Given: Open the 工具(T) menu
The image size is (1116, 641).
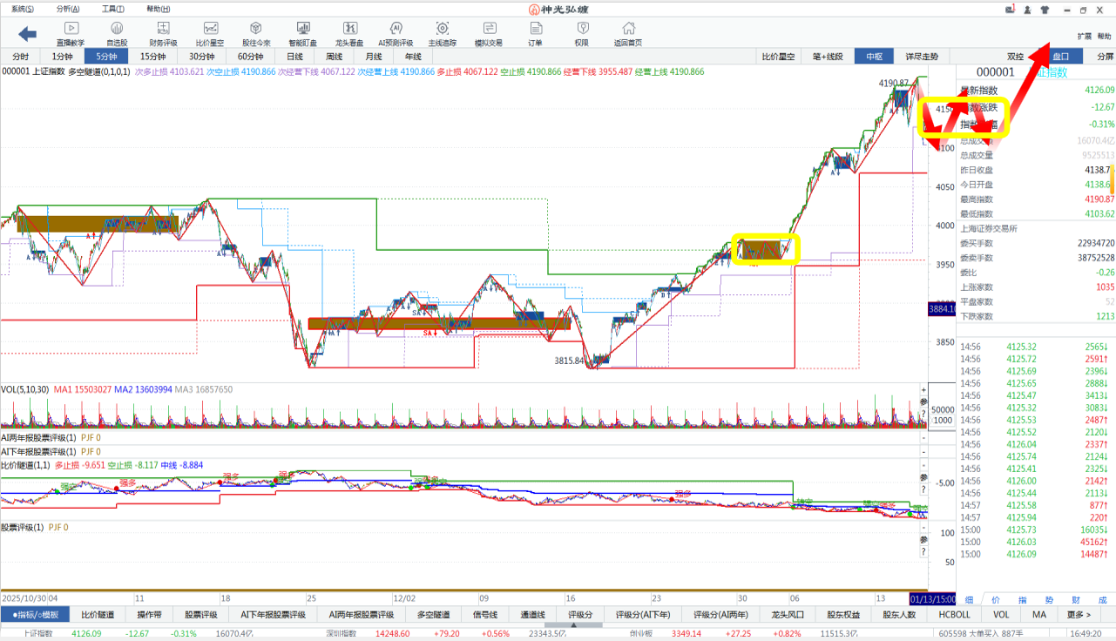Looking at the screenshot, I should 113,9.
